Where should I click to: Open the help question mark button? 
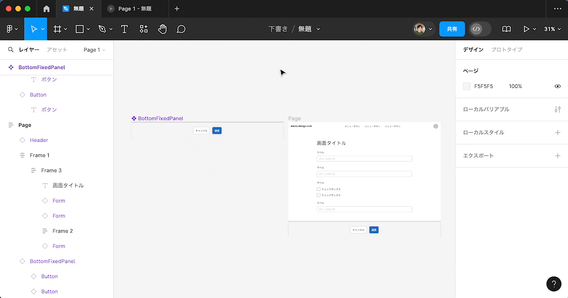pos(554,284)
